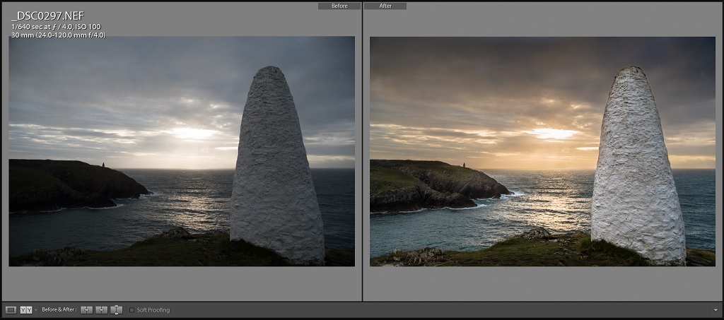Image resolution: width=724 pixels, height=320 pixels.
Task: Click the After label above right photo
Action: click(385, 6)
